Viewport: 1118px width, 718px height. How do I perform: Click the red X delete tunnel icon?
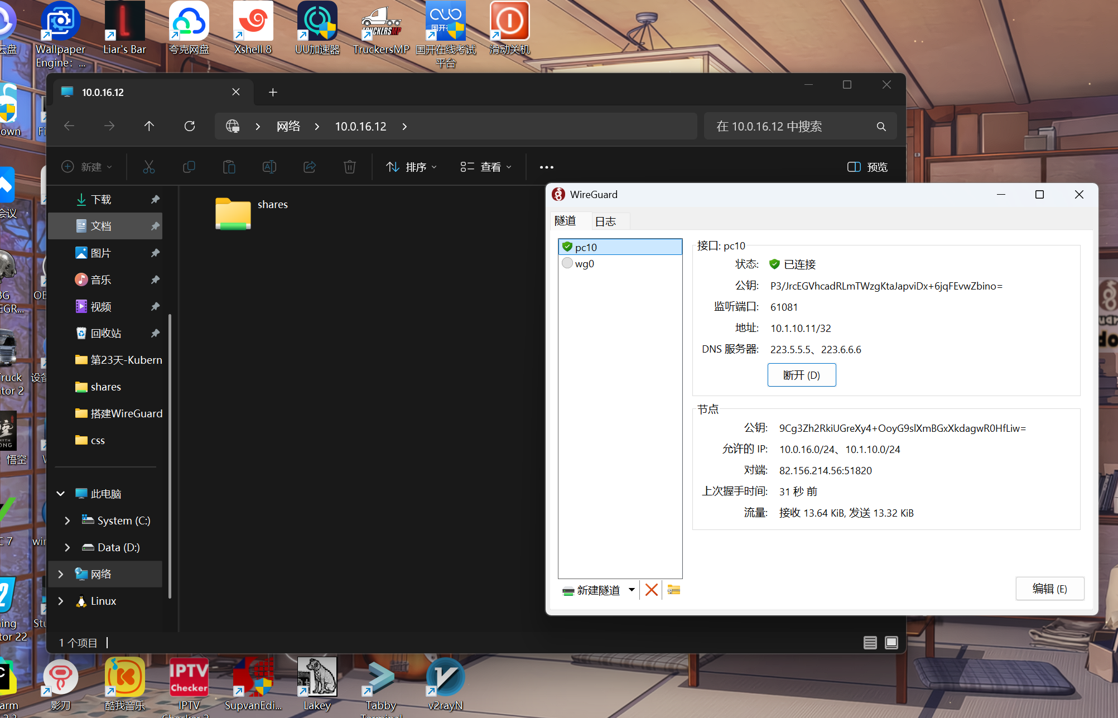651,590
